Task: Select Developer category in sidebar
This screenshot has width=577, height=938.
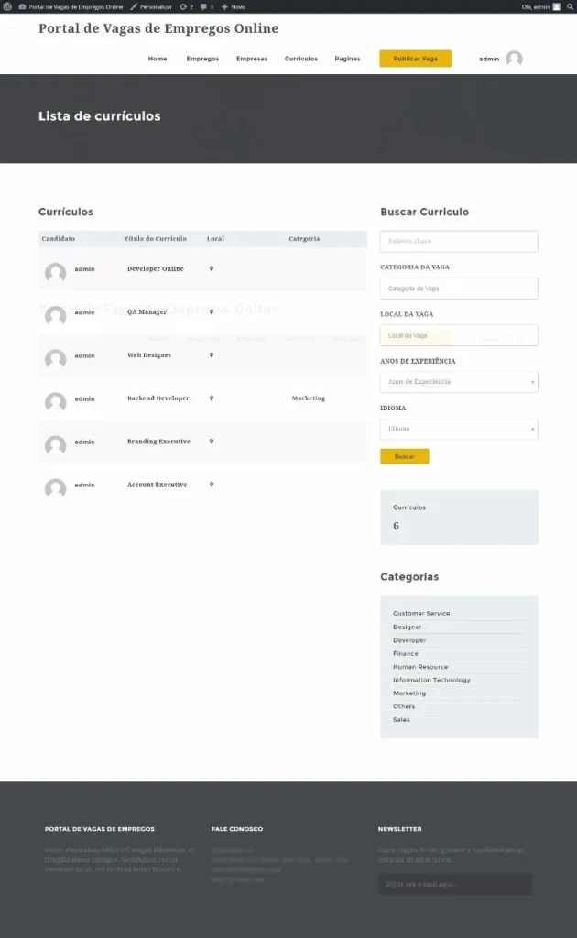Action: [x=409, y=640]
